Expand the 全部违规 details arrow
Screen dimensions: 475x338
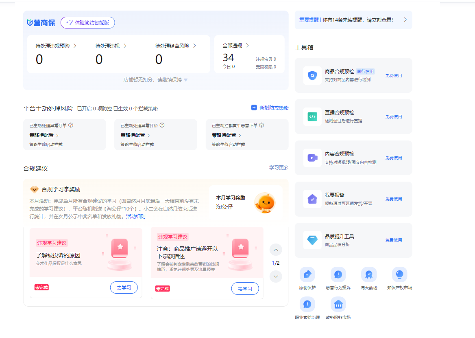pyautogui.click(x=247, y=45)
